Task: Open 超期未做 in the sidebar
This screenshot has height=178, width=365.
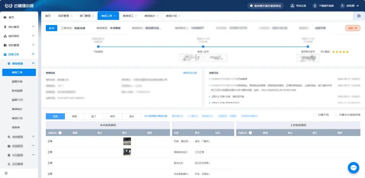Action: (17, 82)
